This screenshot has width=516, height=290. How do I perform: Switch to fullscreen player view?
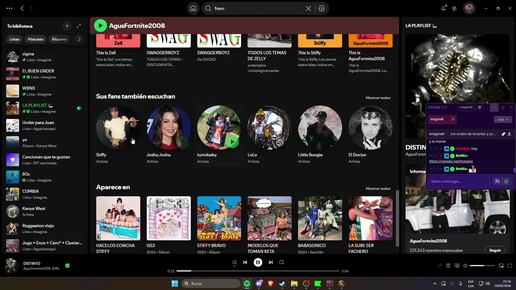[x=510, y=266]
